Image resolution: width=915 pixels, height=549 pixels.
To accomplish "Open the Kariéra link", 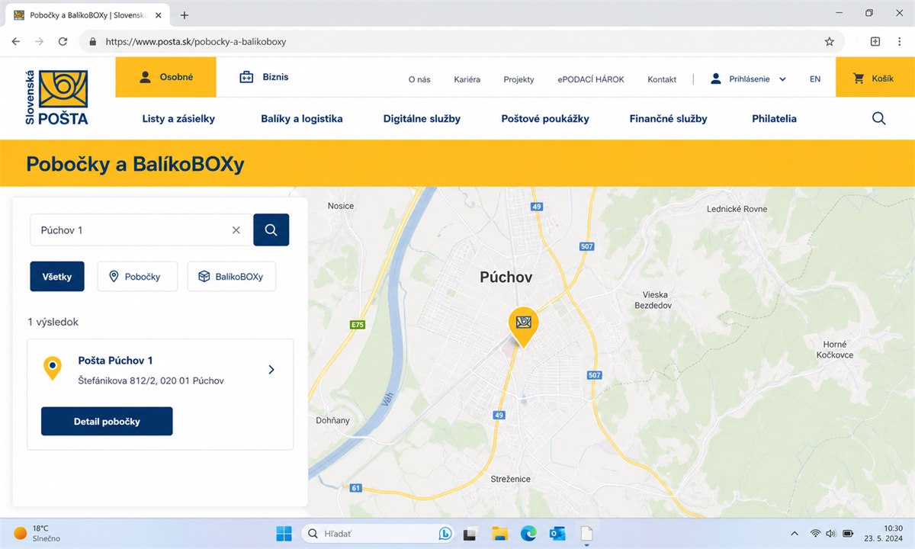I will [x=467, y=79].
